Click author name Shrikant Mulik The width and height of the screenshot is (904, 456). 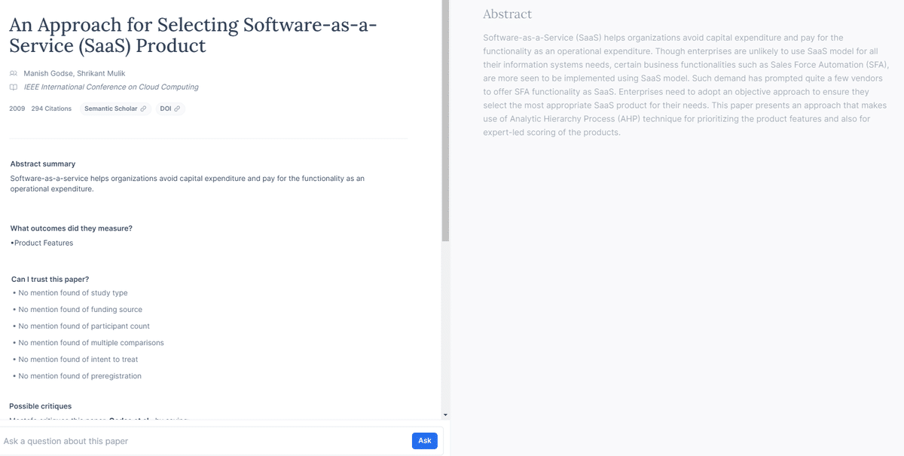pos(99,73)
